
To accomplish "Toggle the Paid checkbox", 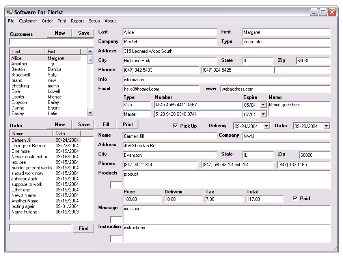I will pyautogui.click(x=295, y=198).
